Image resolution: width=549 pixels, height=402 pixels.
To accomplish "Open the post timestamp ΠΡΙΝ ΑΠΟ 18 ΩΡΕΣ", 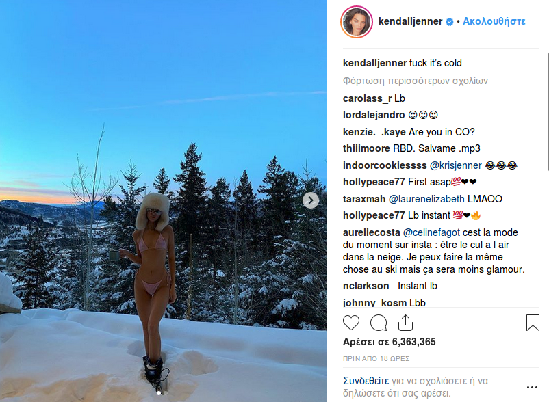I will coord(376,359).
